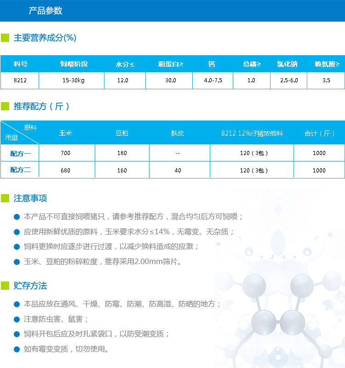
Task: Click the 粗蛋白≥ column header
Action: pyautogui.click(x=171, y=64)
